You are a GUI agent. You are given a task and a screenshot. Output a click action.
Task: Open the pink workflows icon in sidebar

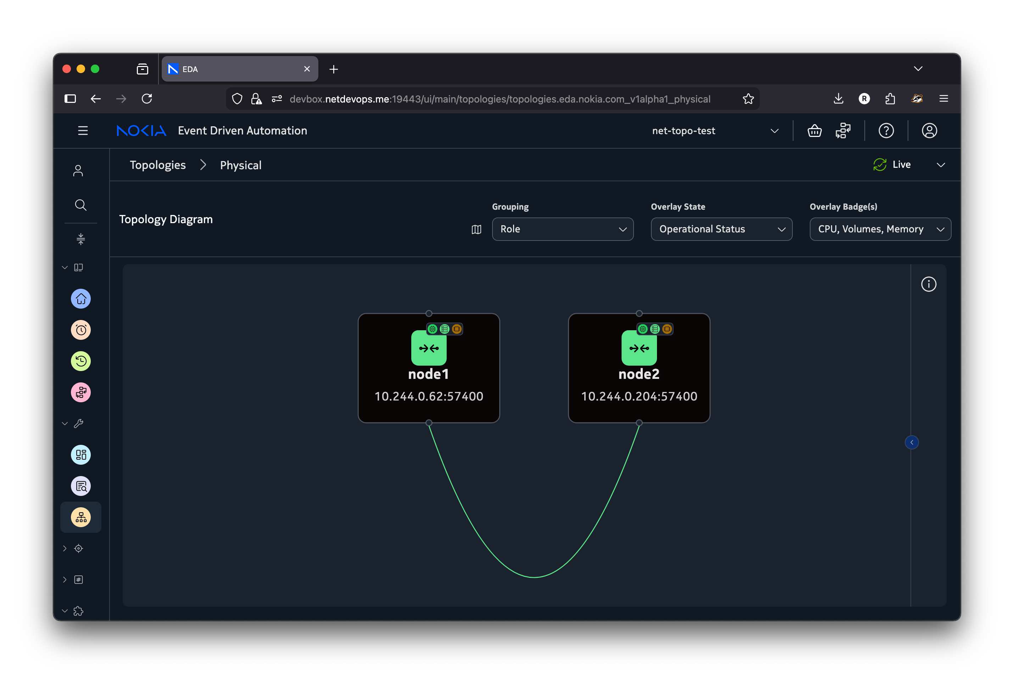(81, 392)
